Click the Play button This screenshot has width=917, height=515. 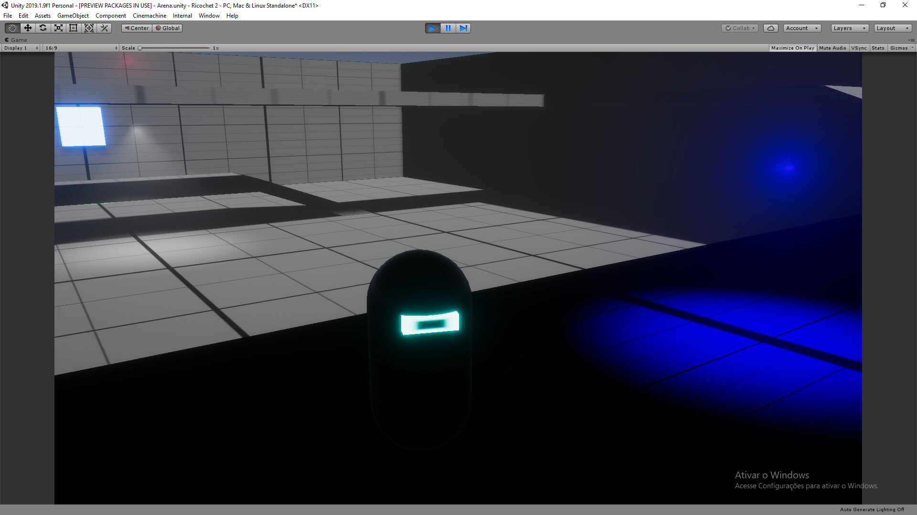(x=432, y=28)
